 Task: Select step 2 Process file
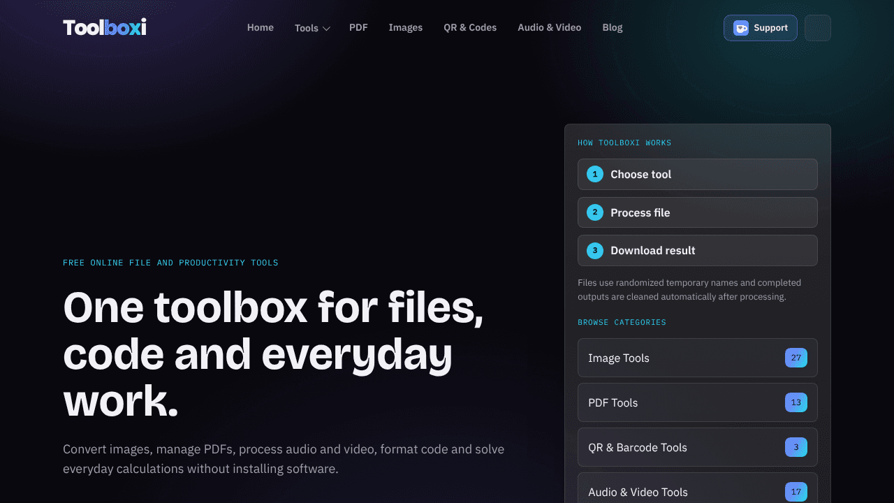[698, 212]
